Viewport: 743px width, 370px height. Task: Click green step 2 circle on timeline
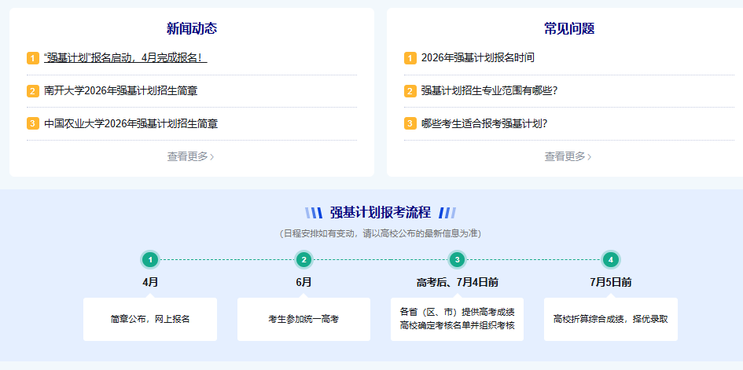[x=303, y=259]
